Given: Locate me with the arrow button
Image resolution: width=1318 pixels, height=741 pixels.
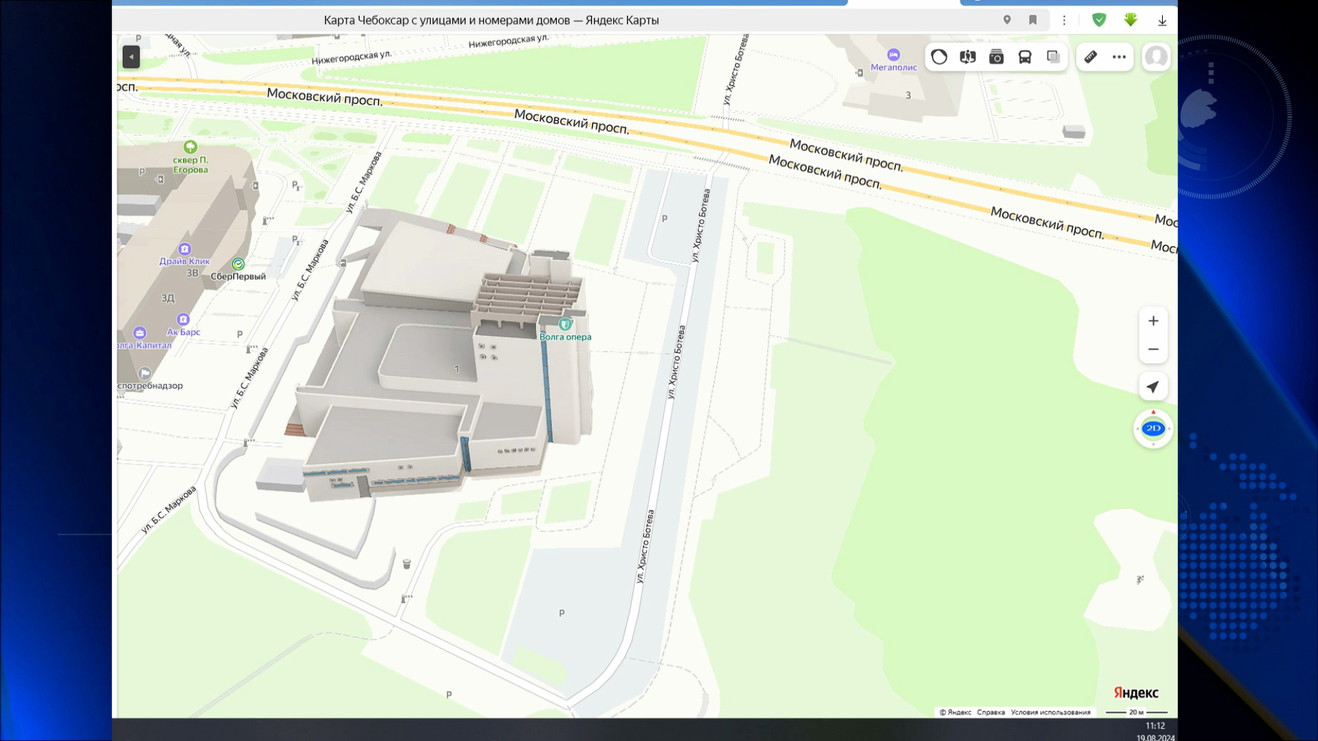Looking at the screenshot, I should click(x=1153, y=387).
